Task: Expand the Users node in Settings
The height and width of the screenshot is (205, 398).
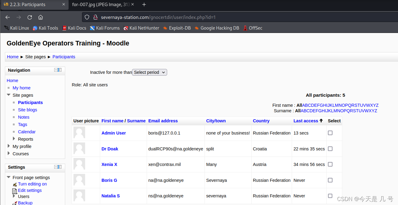Action: tap(14, 196)
